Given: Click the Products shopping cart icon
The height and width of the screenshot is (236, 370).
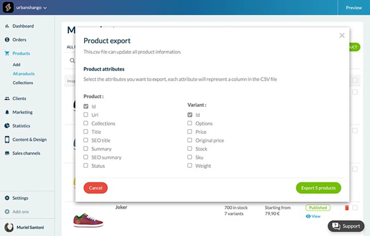Looking at the screenshot, I should (7, 53).
